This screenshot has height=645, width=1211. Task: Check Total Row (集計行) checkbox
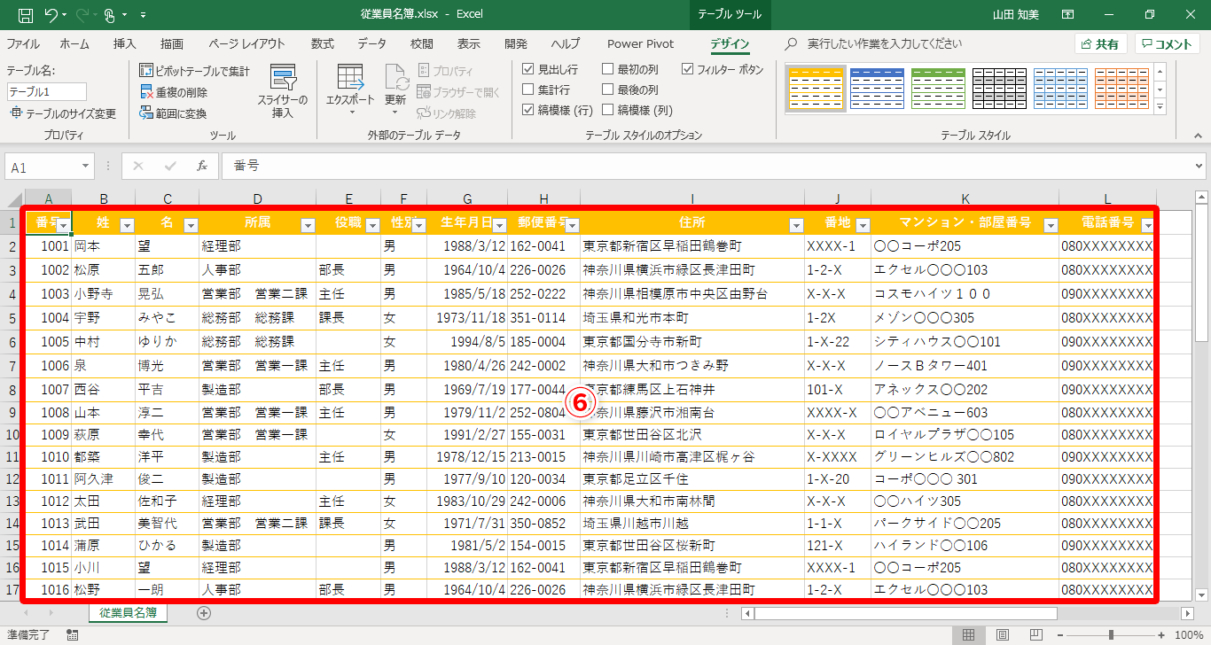[x=528, y=89]
